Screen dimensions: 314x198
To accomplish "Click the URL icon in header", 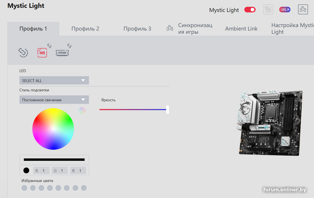I will click(285, 10).
